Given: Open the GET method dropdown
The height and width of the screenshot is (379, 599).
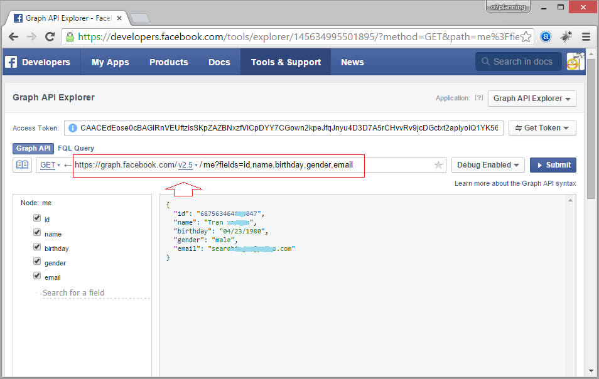Looking at the screenshot, I should 50,165.
